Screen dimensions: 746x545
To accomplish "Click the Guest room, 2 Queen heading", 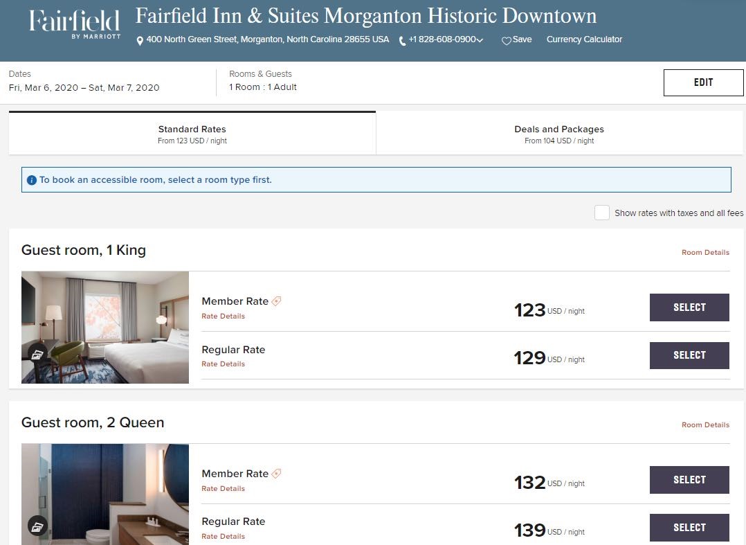I will [93, 422].
